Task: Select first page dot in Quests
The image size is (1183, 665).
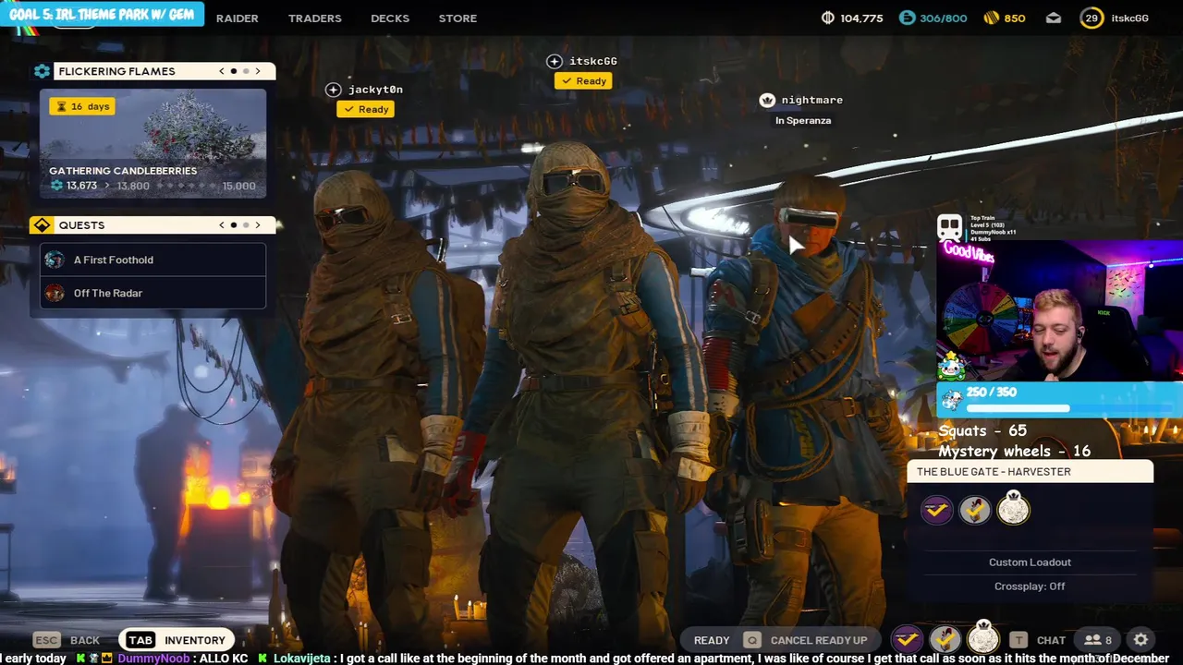Action: (x=234, y=224)
